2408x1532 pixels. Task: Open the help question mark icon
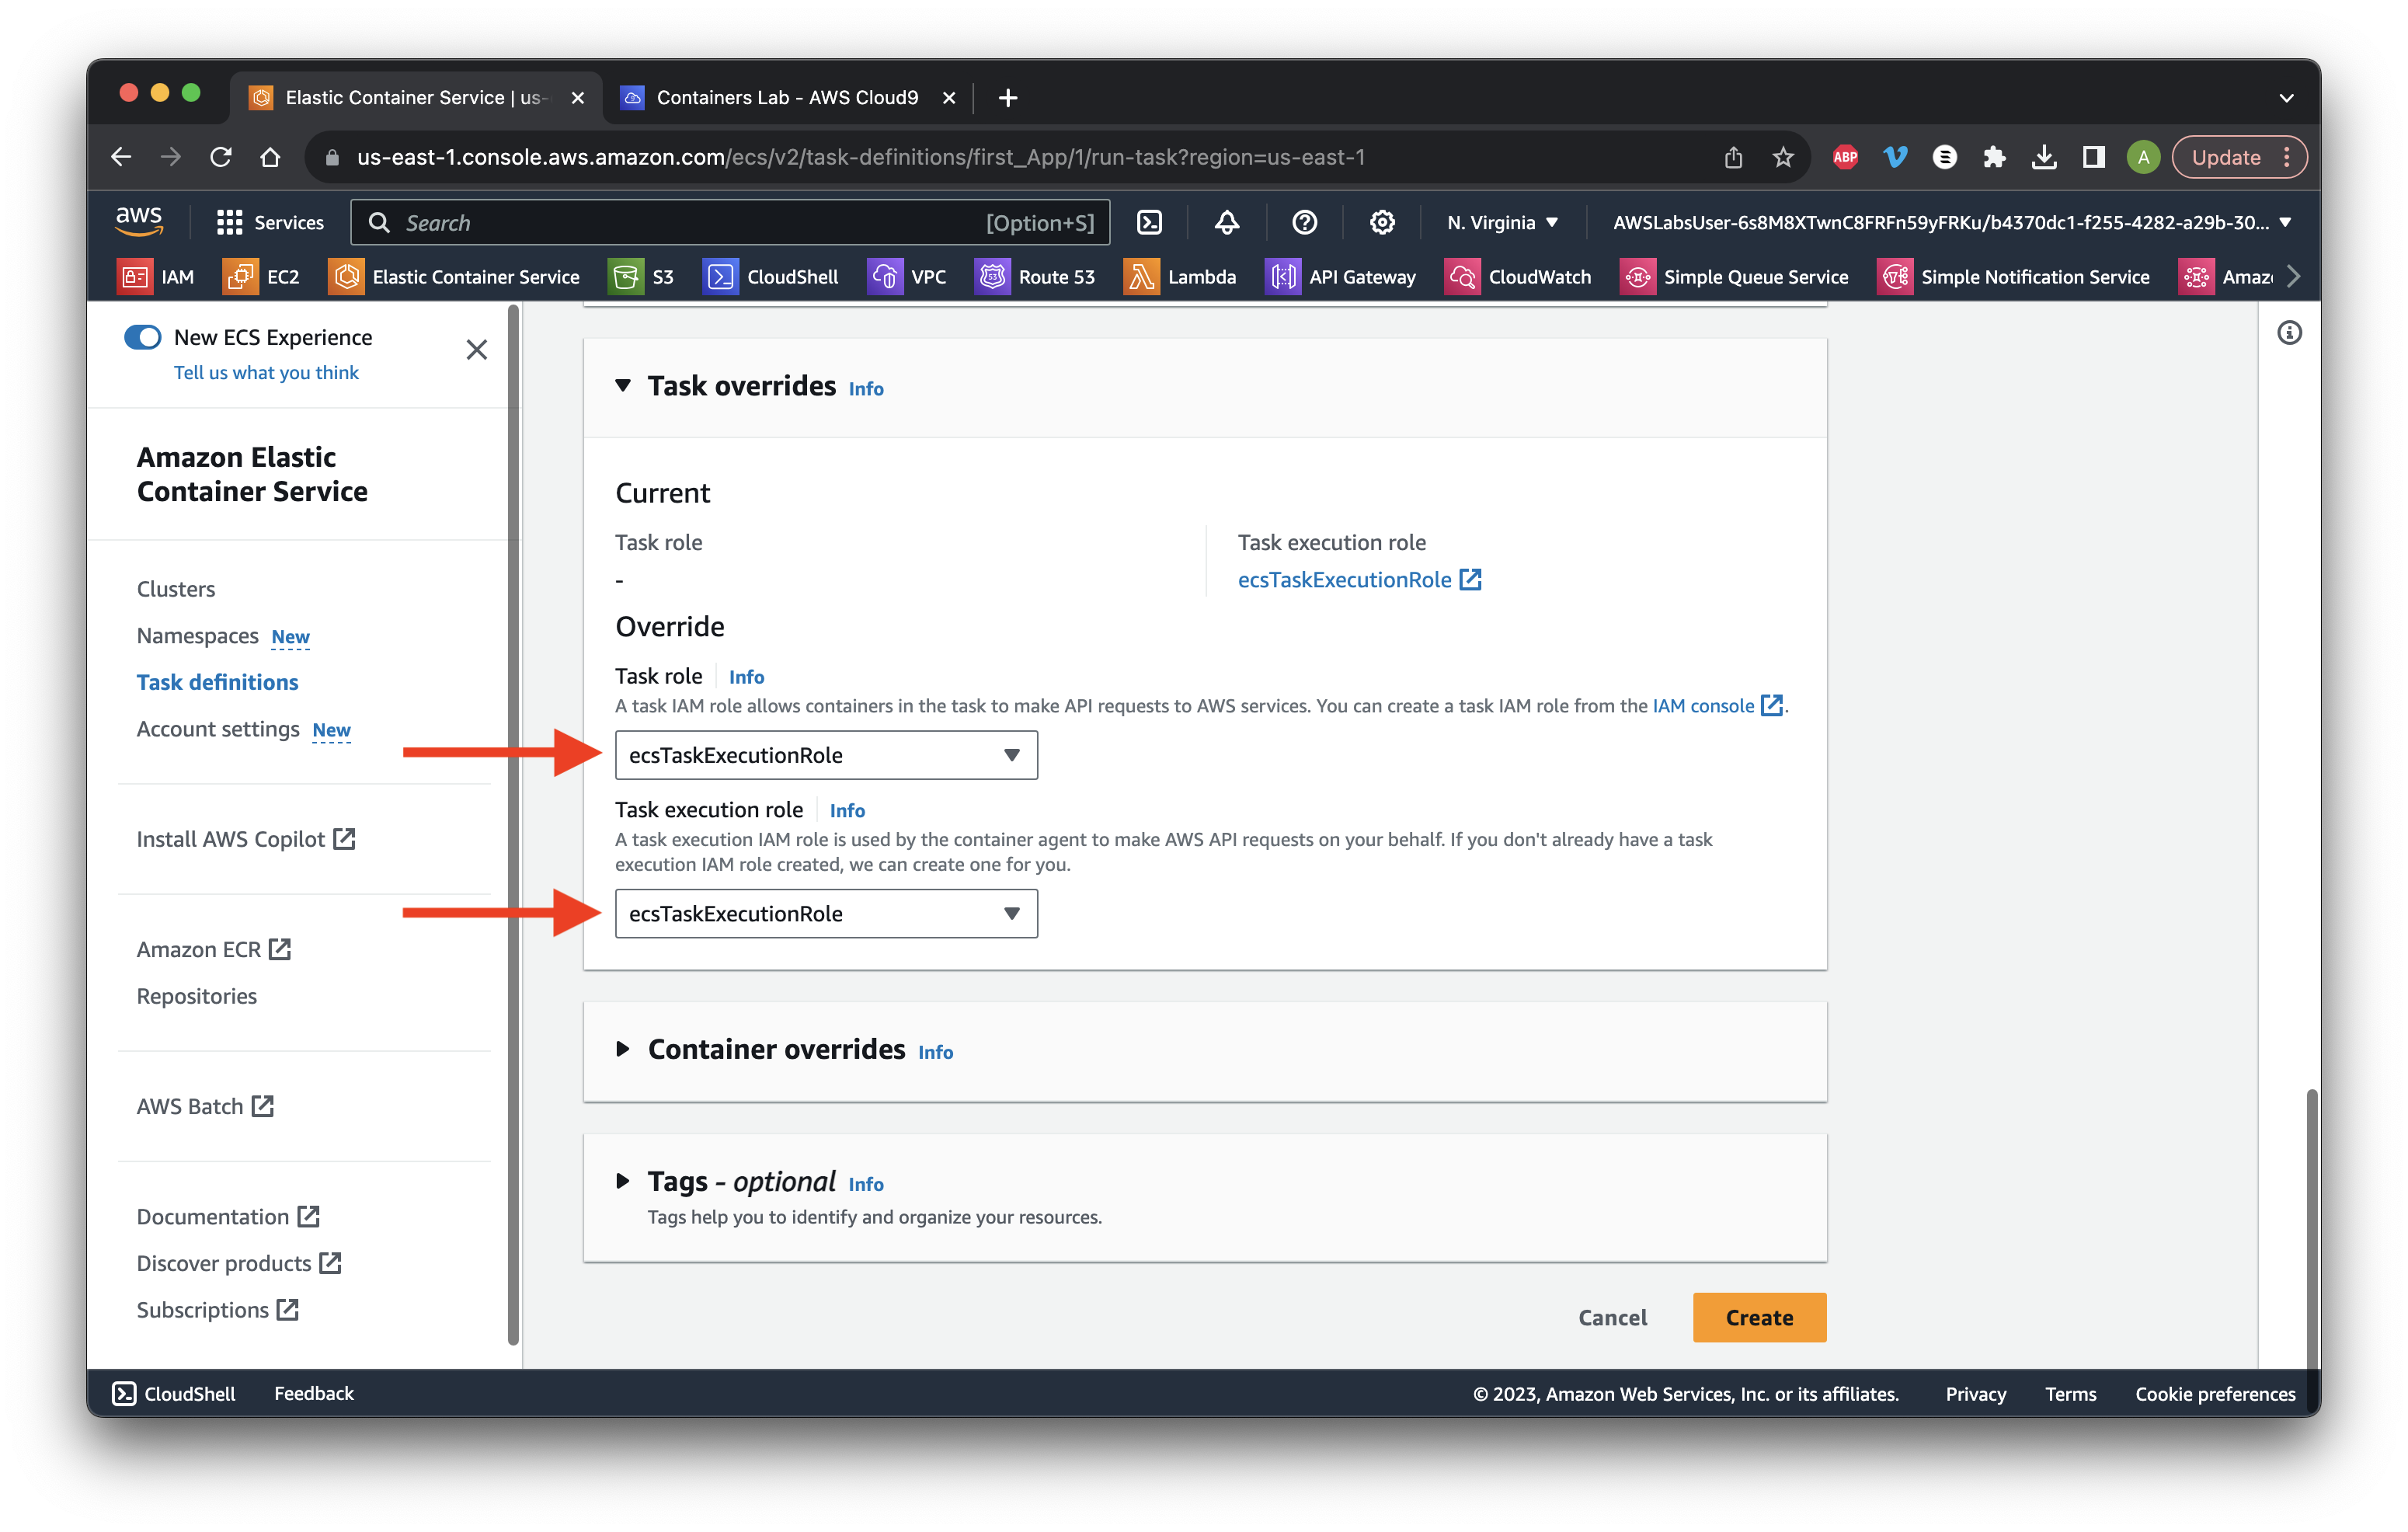pos(1304,222)
